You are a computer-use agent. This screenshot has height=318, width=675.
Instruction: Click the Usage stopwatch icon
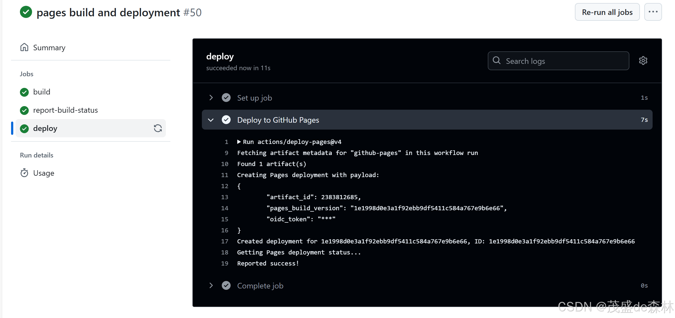[x=24, y=173]
